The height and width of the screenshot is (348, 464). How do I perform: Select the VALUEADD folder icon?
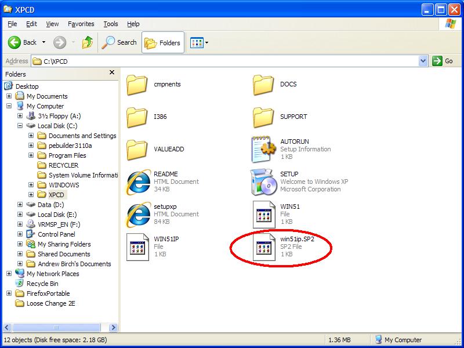point(137,150)
